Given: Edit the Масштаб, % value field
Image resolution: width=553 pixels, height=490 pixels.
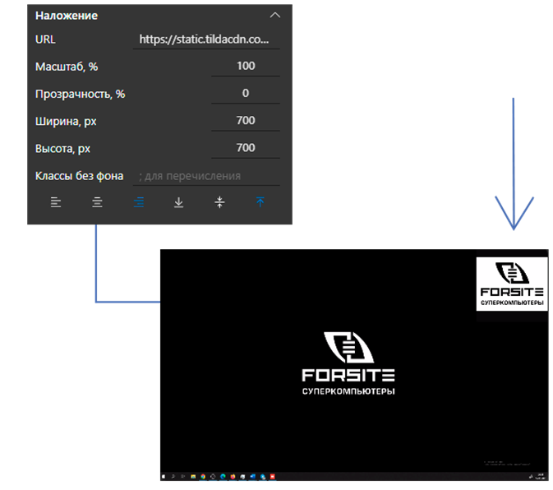Looking at the screenshot, I should pos(246,67).
